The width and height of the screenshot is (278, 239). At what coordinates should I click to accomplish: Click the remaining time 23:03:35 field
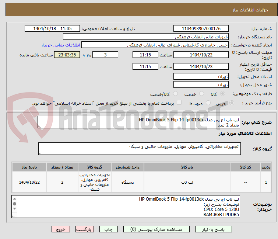pos(67,55)
